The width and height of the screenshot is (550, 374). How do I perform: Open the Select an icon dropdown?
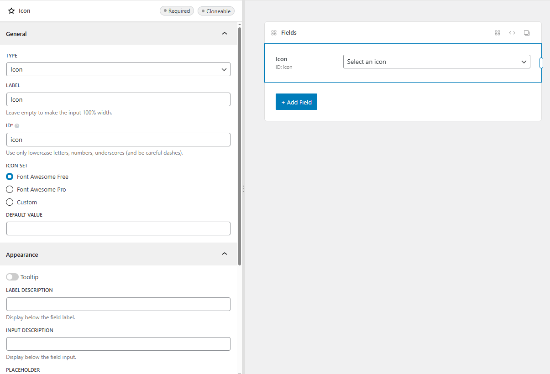click(436, 62)
